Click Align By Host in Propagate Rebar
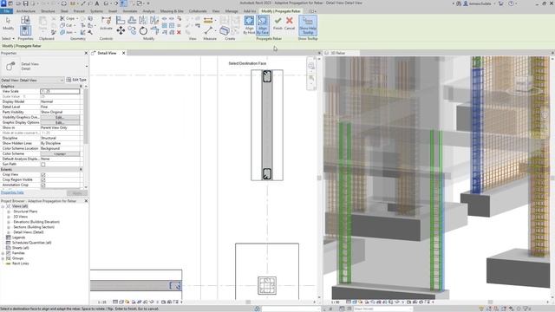The image size is (555, 312). (249, 25)
